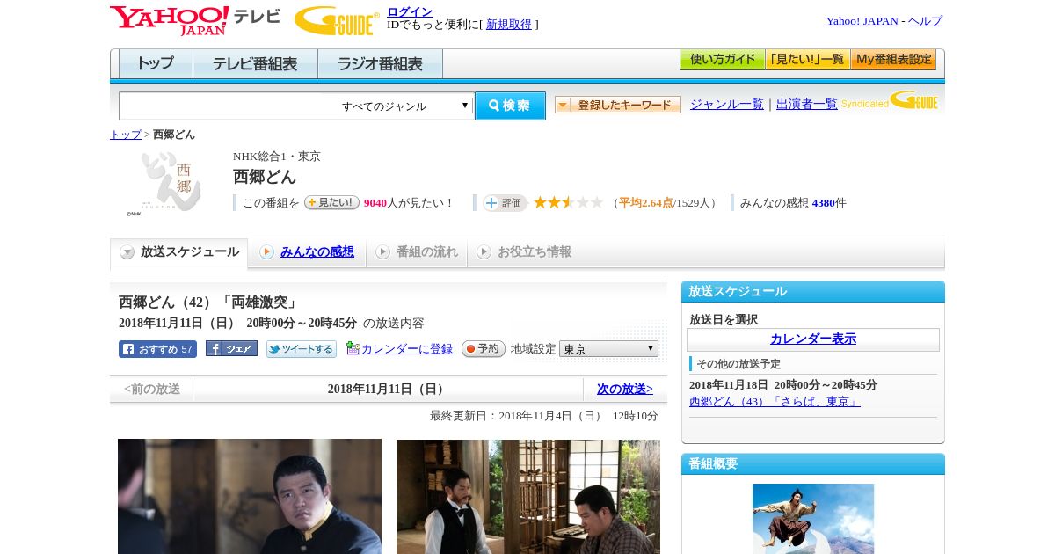Click the NHK総合1・東京 channel text
1055x554 pixels.
point(277,157)
